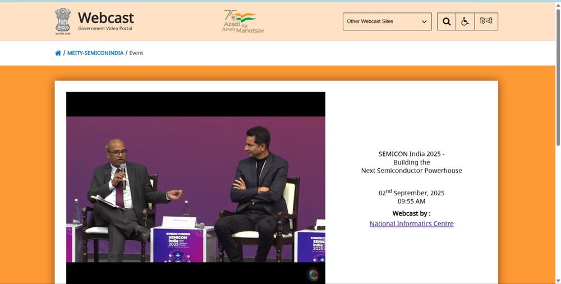
Task: Click the SEMICON India video player
Action: [196, 188]
